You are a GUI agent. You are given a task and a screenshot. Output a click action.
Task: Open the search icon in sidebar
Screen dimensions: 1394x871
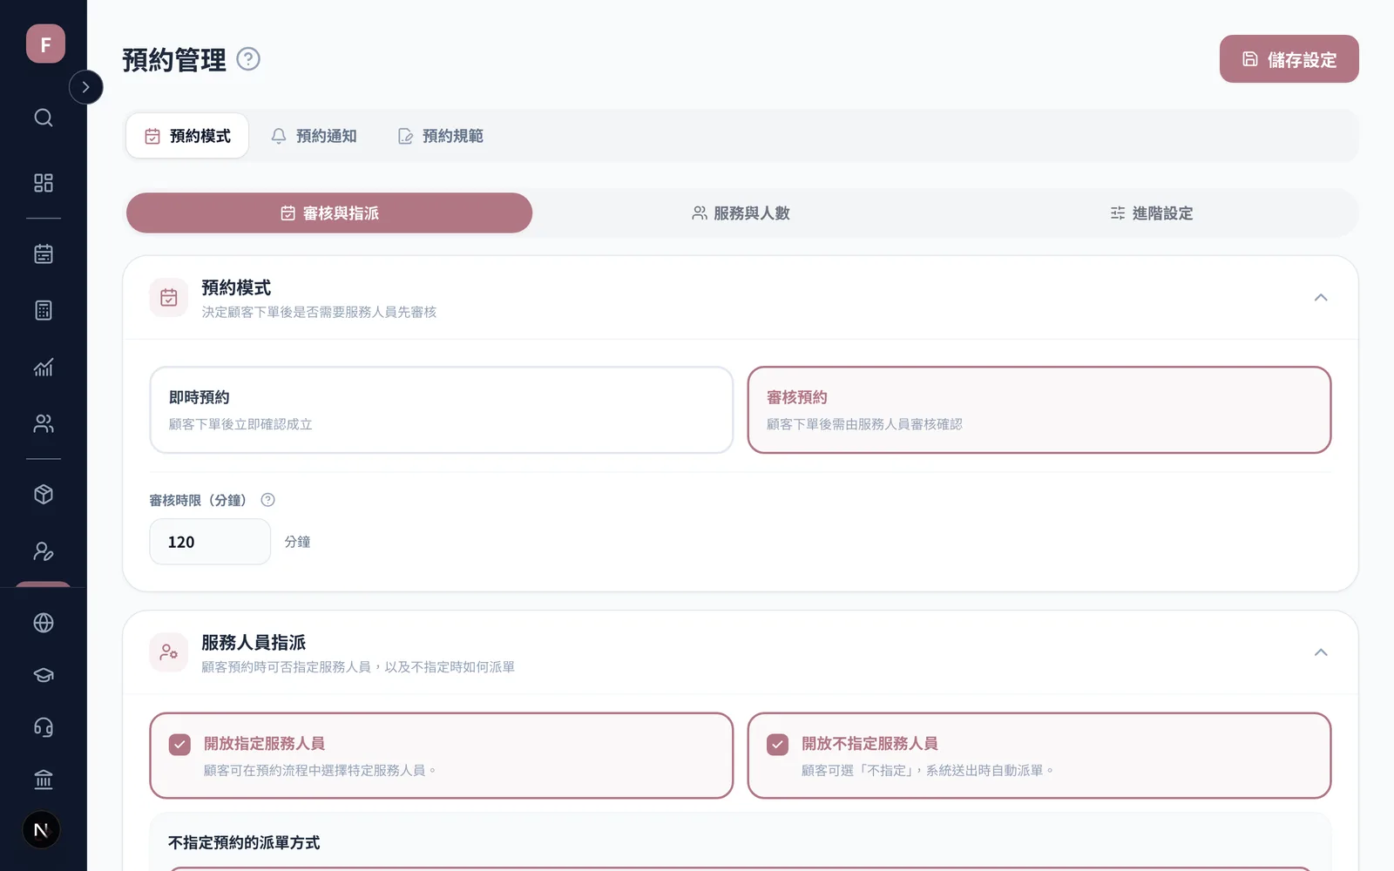coord(44,118)
